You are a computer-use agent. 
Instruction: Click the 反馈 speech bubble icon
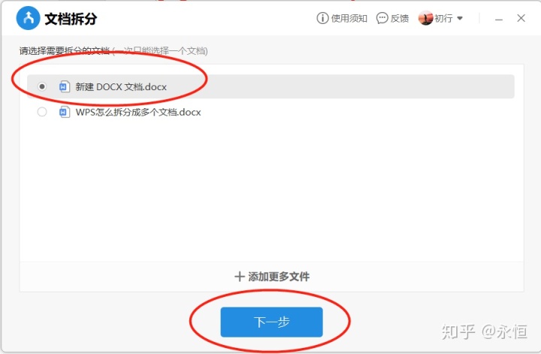point(382,18)
